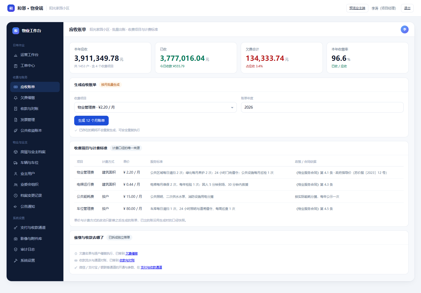Click the 退出 logout button
The image size is (421, 293).
coord(407,8)
